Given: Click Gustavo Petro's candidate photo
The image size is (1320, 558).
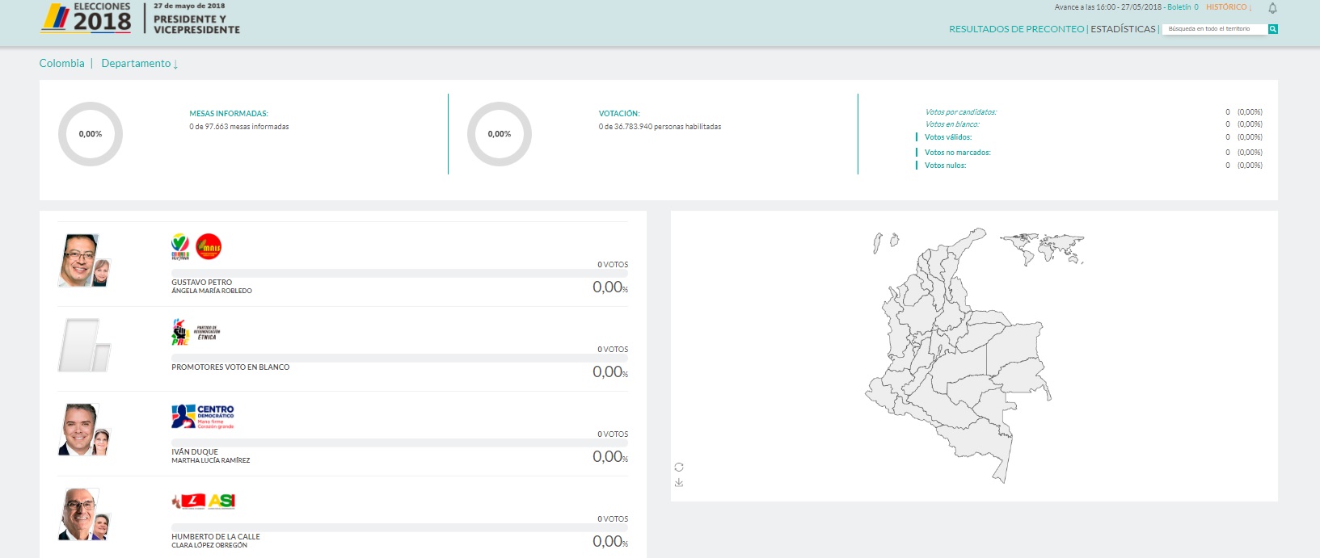Looking at the screenshot, I should [x=80, y=260].
